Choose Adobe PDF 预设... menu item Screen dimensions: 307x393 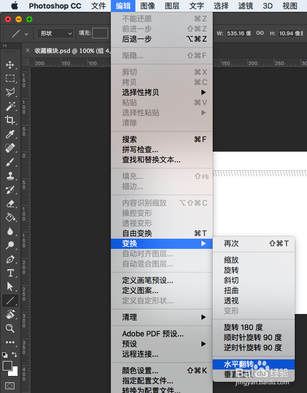(x=161, y=334)
